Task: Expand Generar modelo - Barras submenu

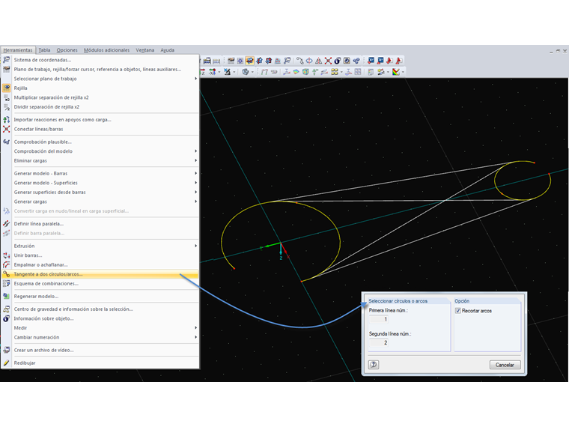Action: pyautogui.click(x=100, y=174)
